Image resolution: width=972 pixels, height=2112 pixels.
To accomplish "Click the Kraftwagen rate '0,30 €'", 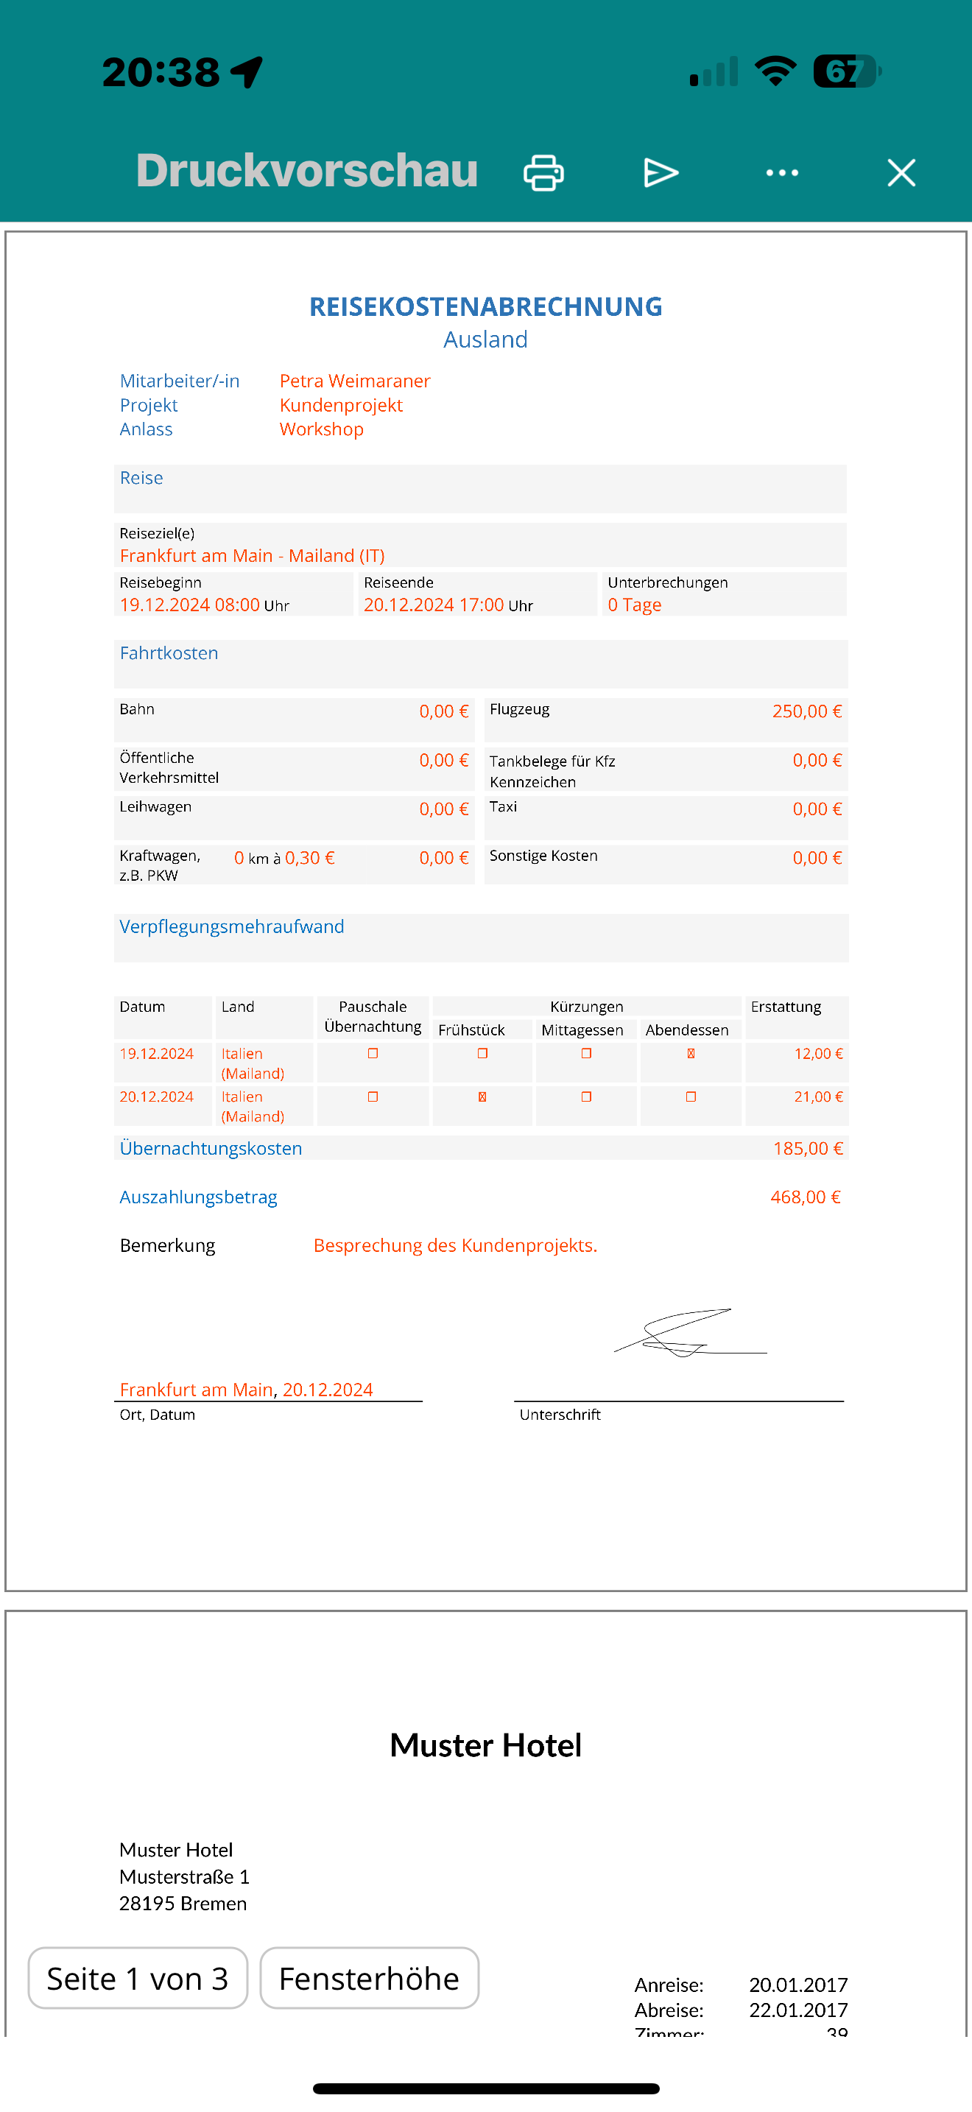I will tap(310, 858).
